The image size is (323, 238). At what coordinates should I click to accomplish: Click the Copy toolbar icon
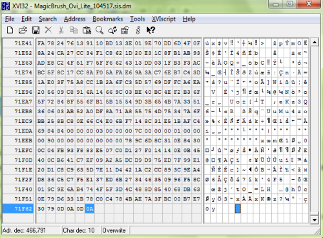pos(74,30)
